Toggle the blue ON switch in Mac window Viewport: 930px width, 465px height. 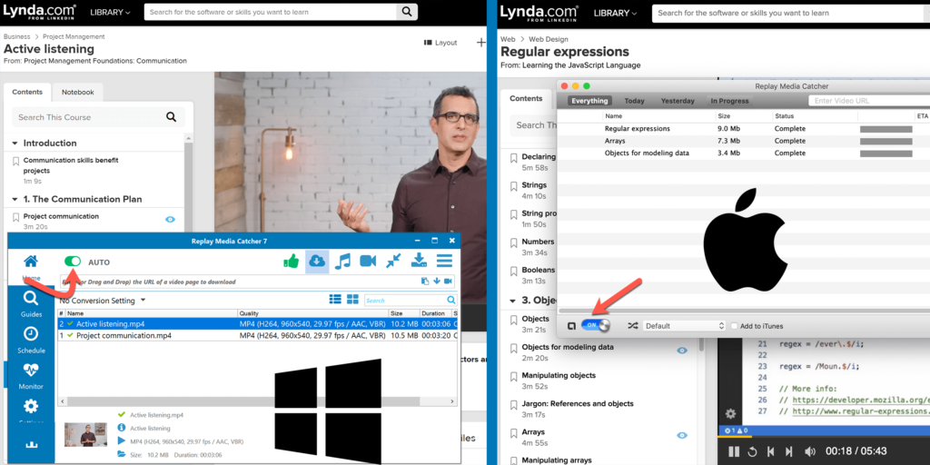click(596, 325)
